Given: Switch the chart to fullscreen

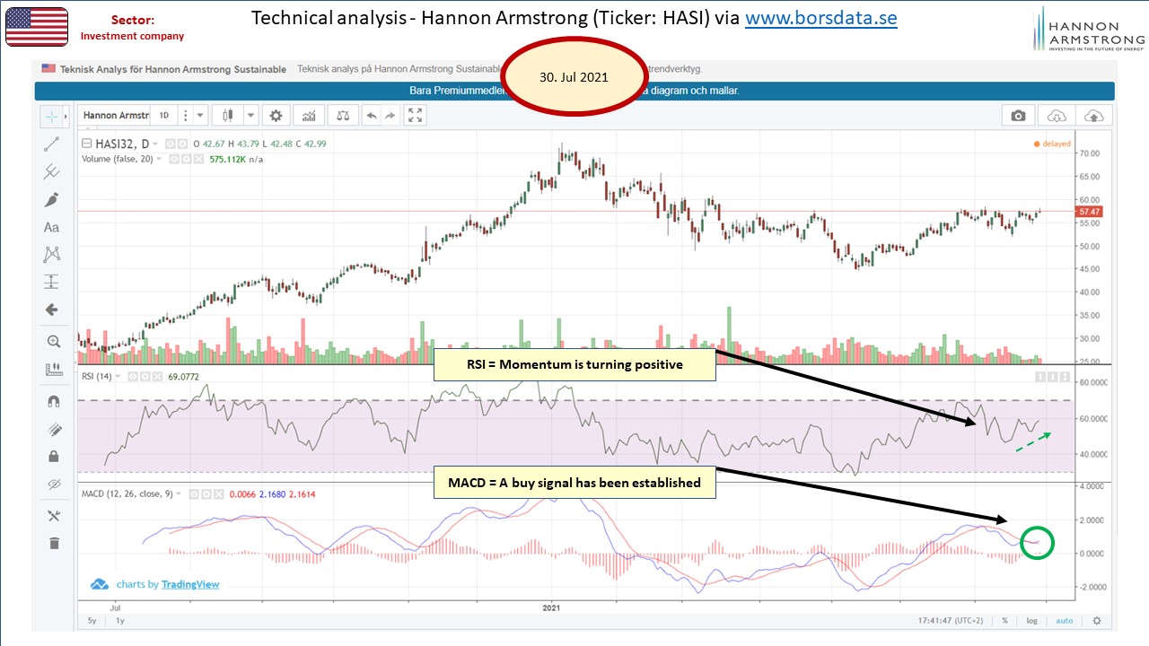Looking at the screenshot, I should (x=415, y=116).
